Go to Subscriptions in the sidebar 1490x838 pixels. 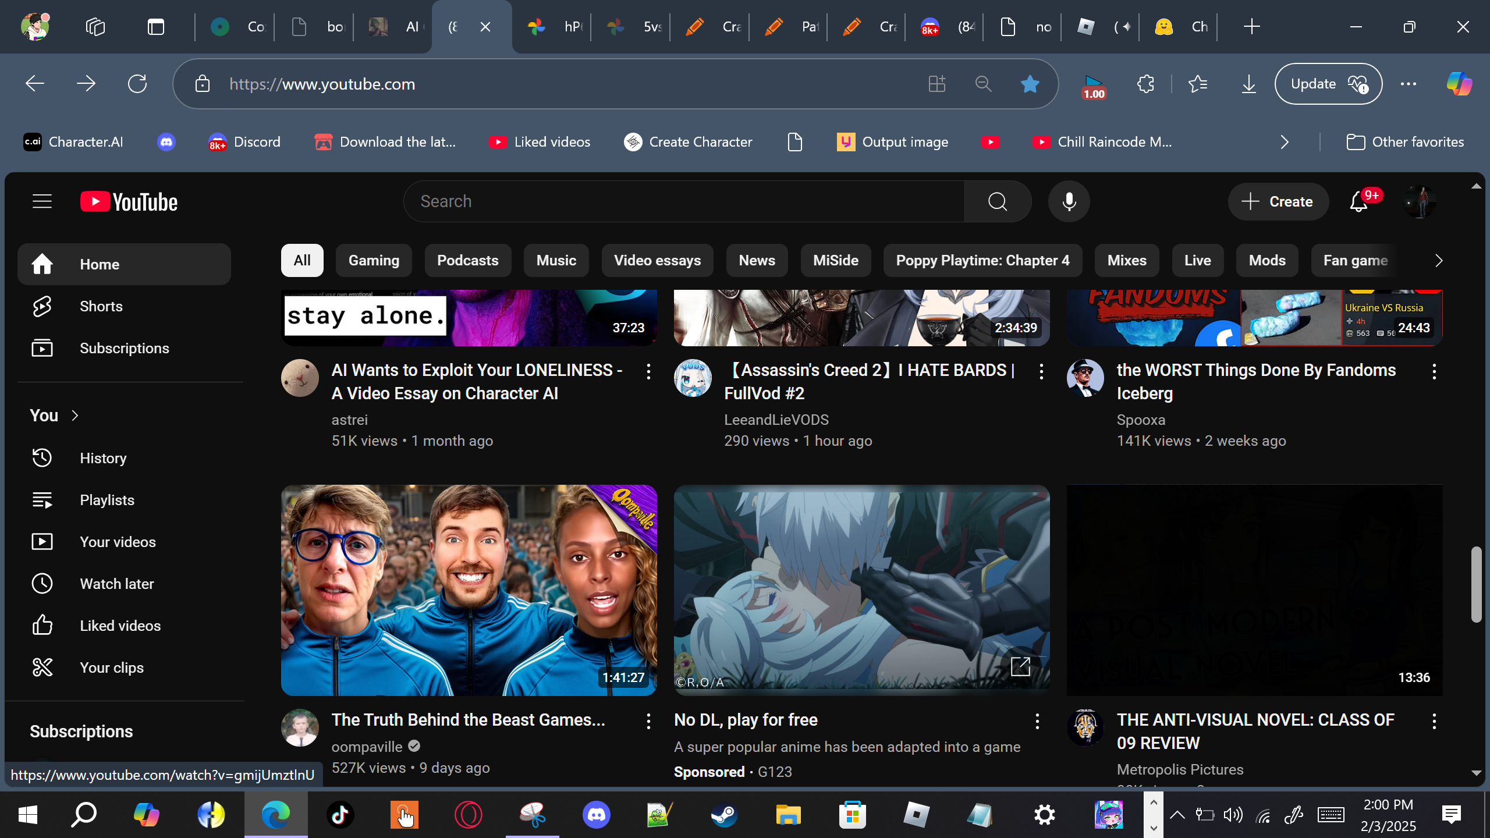pos(125,348)
